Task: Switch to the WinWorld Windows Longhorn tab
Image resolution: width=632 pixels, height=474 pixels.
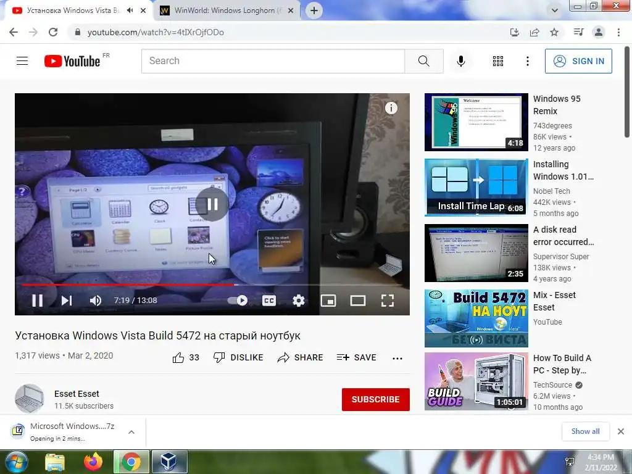Action: click(x=227, y=10)
